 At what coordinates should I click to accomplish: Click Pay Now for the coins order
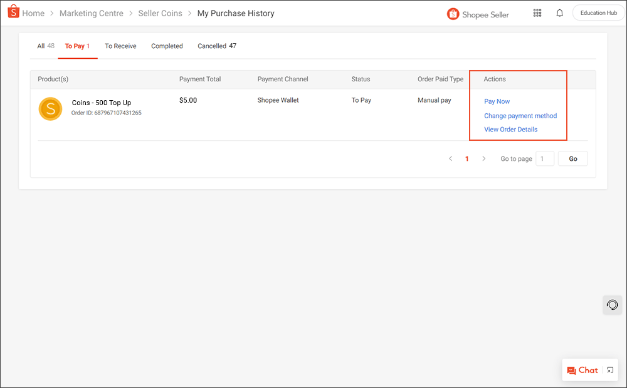click(497, 101)
